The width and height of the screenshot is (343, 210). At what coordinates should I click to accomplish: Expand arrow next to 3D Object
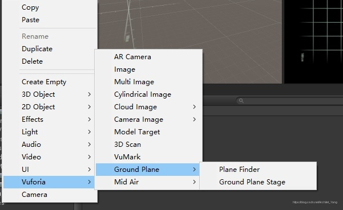pos(89,94)
